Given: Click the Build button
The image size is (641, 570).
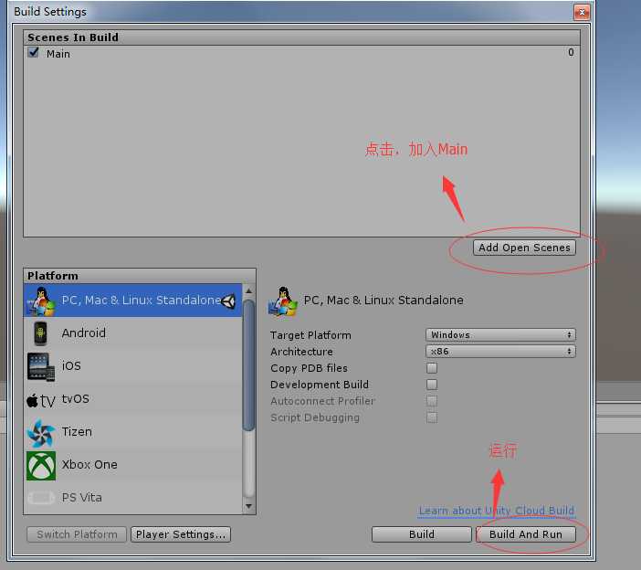Looking at the screenshot, I should 422,534.
